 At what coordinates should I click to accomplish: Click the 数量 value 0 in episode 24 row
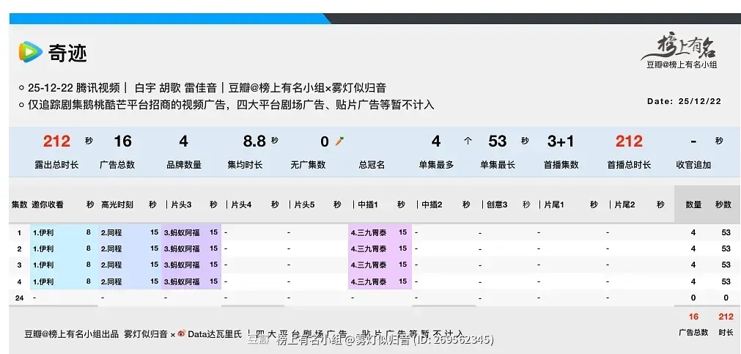(693, 298)
